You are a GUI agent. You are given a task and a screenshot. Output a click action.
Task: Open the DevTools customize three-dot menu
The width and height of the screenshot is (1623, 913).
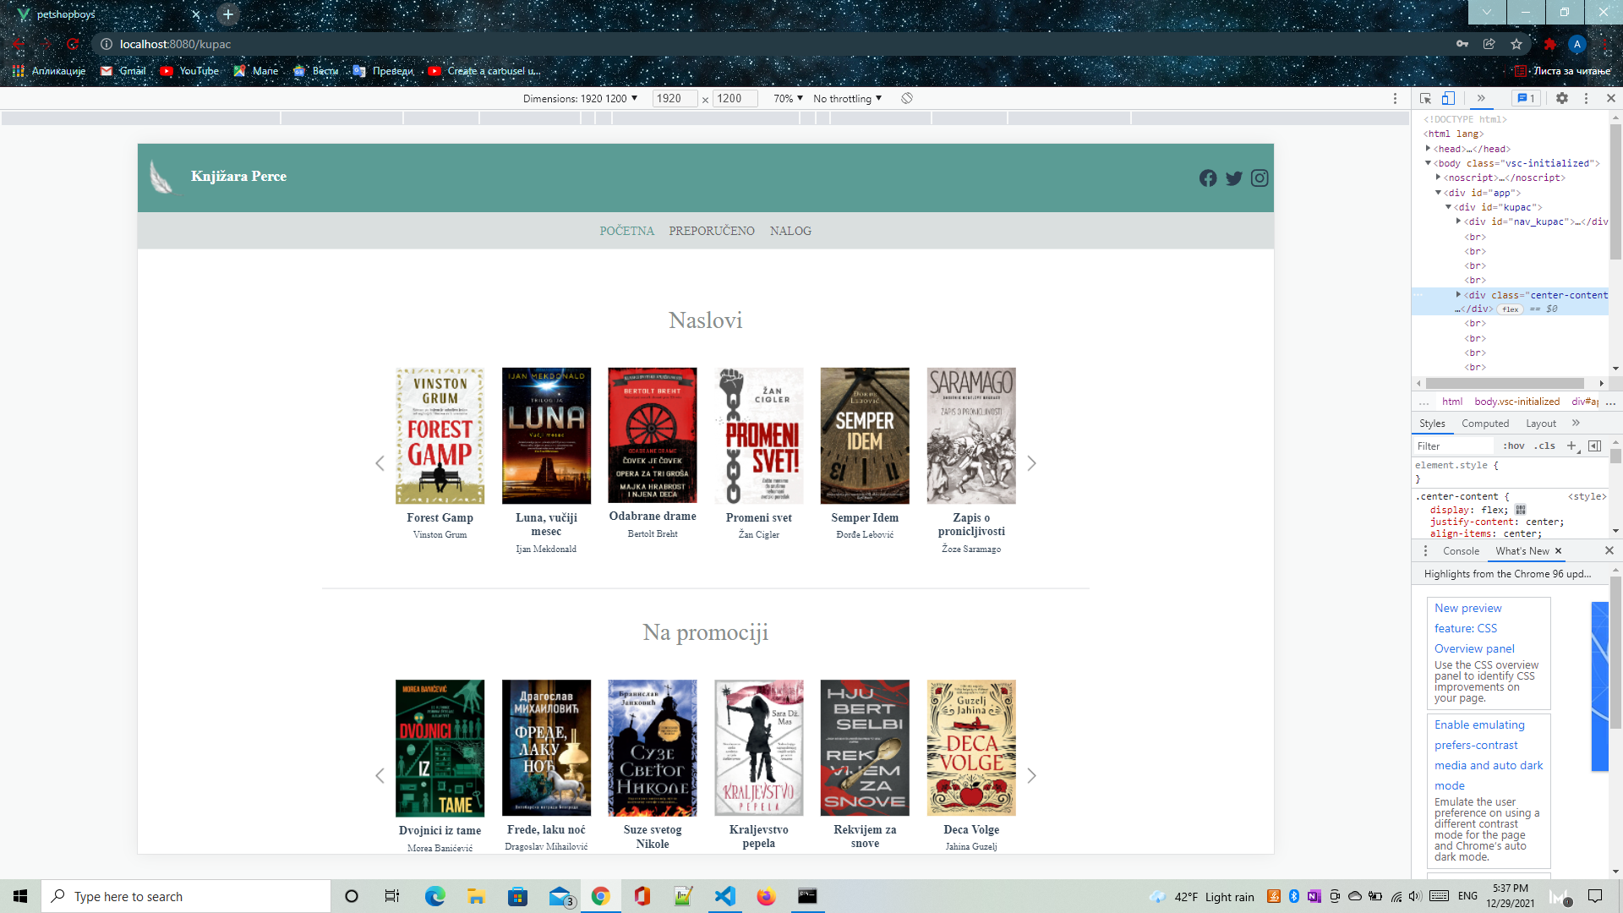tap(1586, 98)
